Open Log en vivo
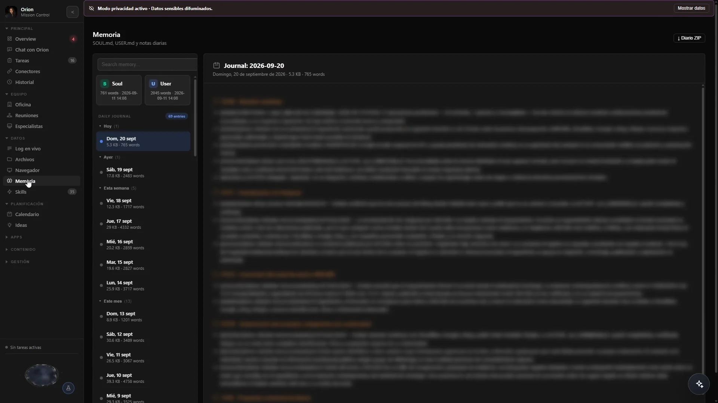Screen dimensions: 718x403 click(x=42, y=149)
